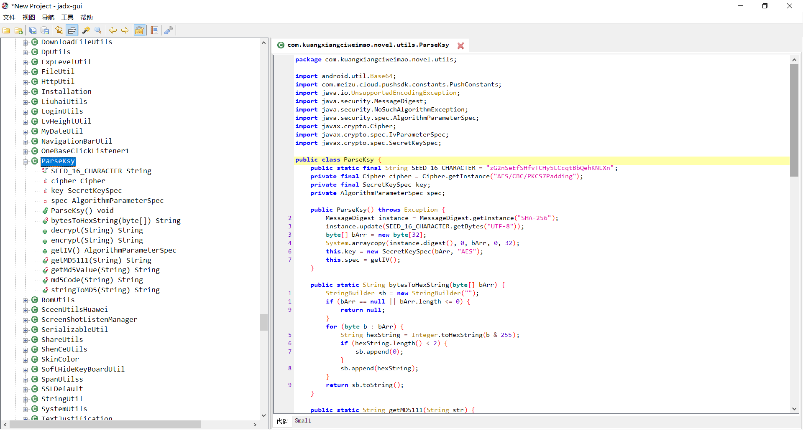Click the SEED_16_CHARACTER field icon
This screenshot has width=803, height=430.
(45, 171)
